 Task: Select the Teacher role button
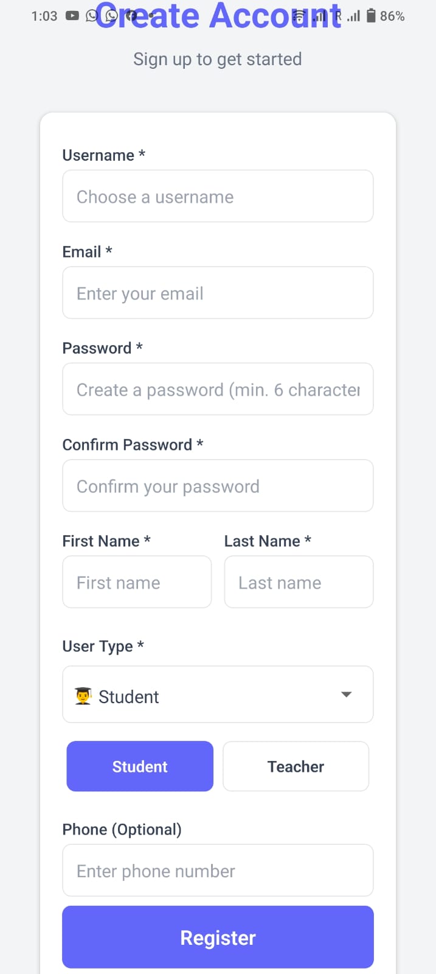click(x=296, y=766)
